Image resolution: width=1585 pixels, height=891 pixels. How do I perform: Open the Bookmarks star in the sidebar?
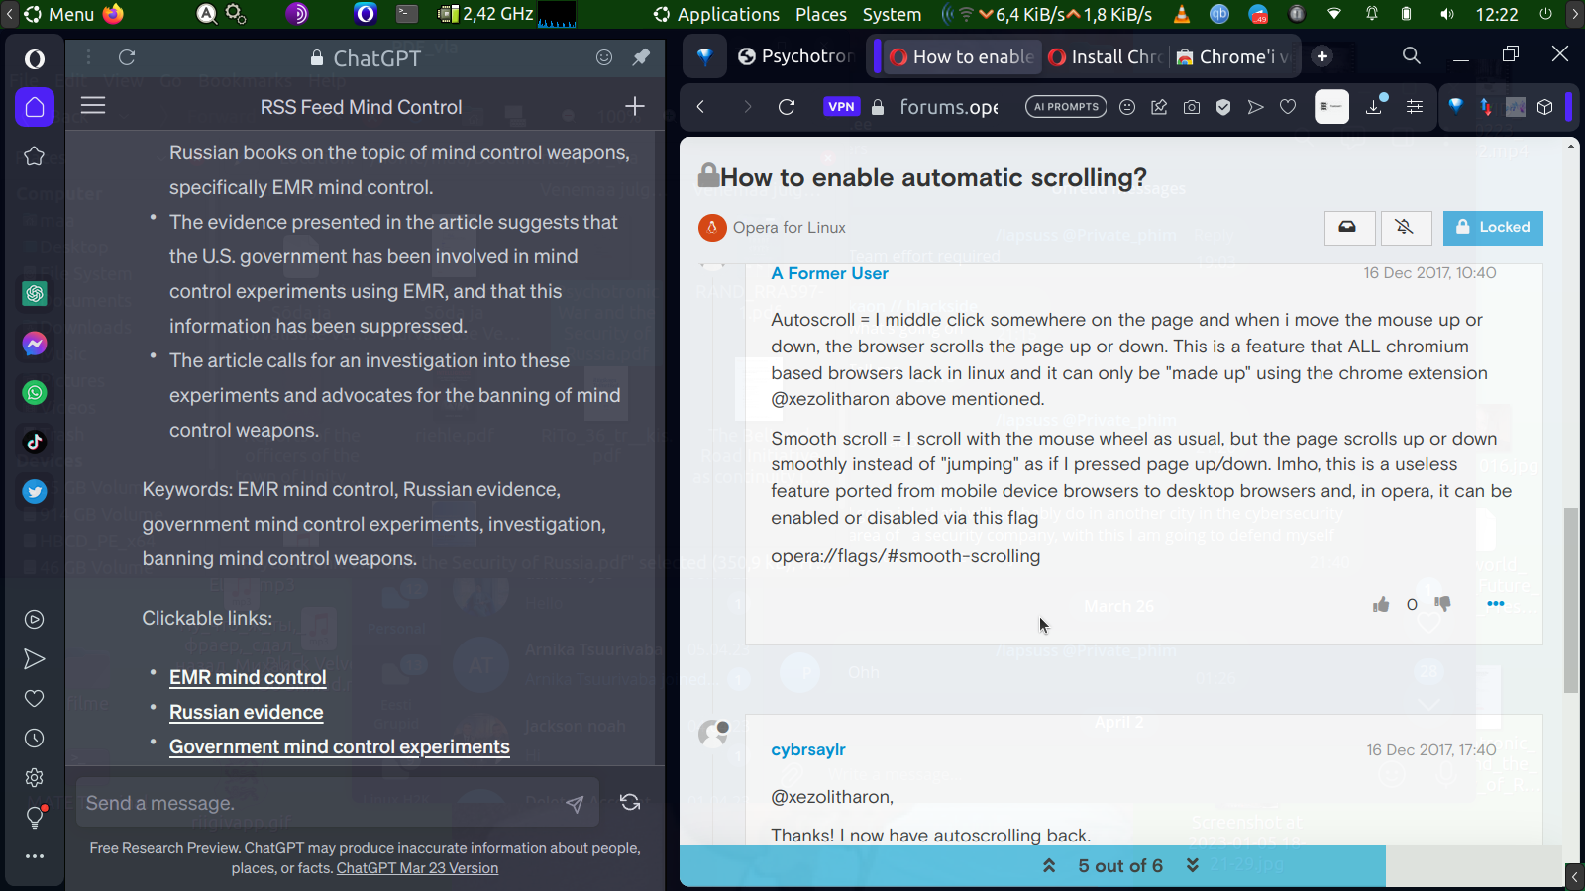point(35,155)
